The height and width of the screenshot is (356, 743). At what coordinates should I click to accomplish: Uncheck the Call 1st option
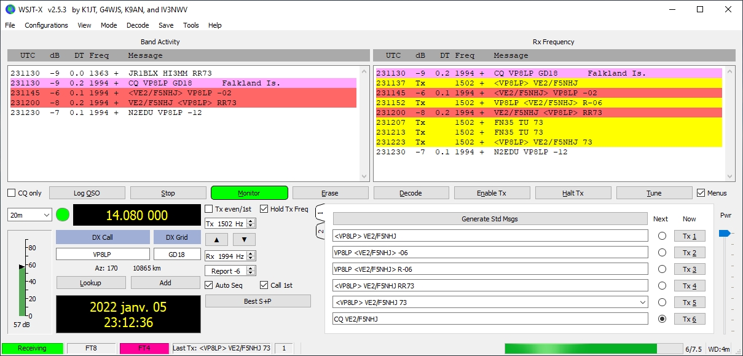(277, 285)
